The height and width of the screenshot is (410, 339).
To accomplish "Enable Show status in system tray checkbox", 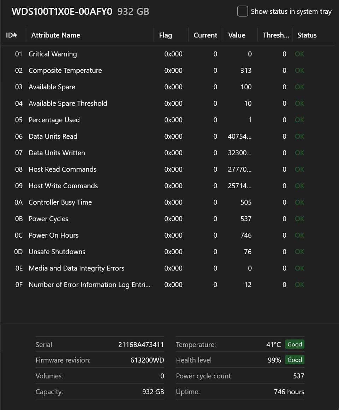I will click(242, 11).
